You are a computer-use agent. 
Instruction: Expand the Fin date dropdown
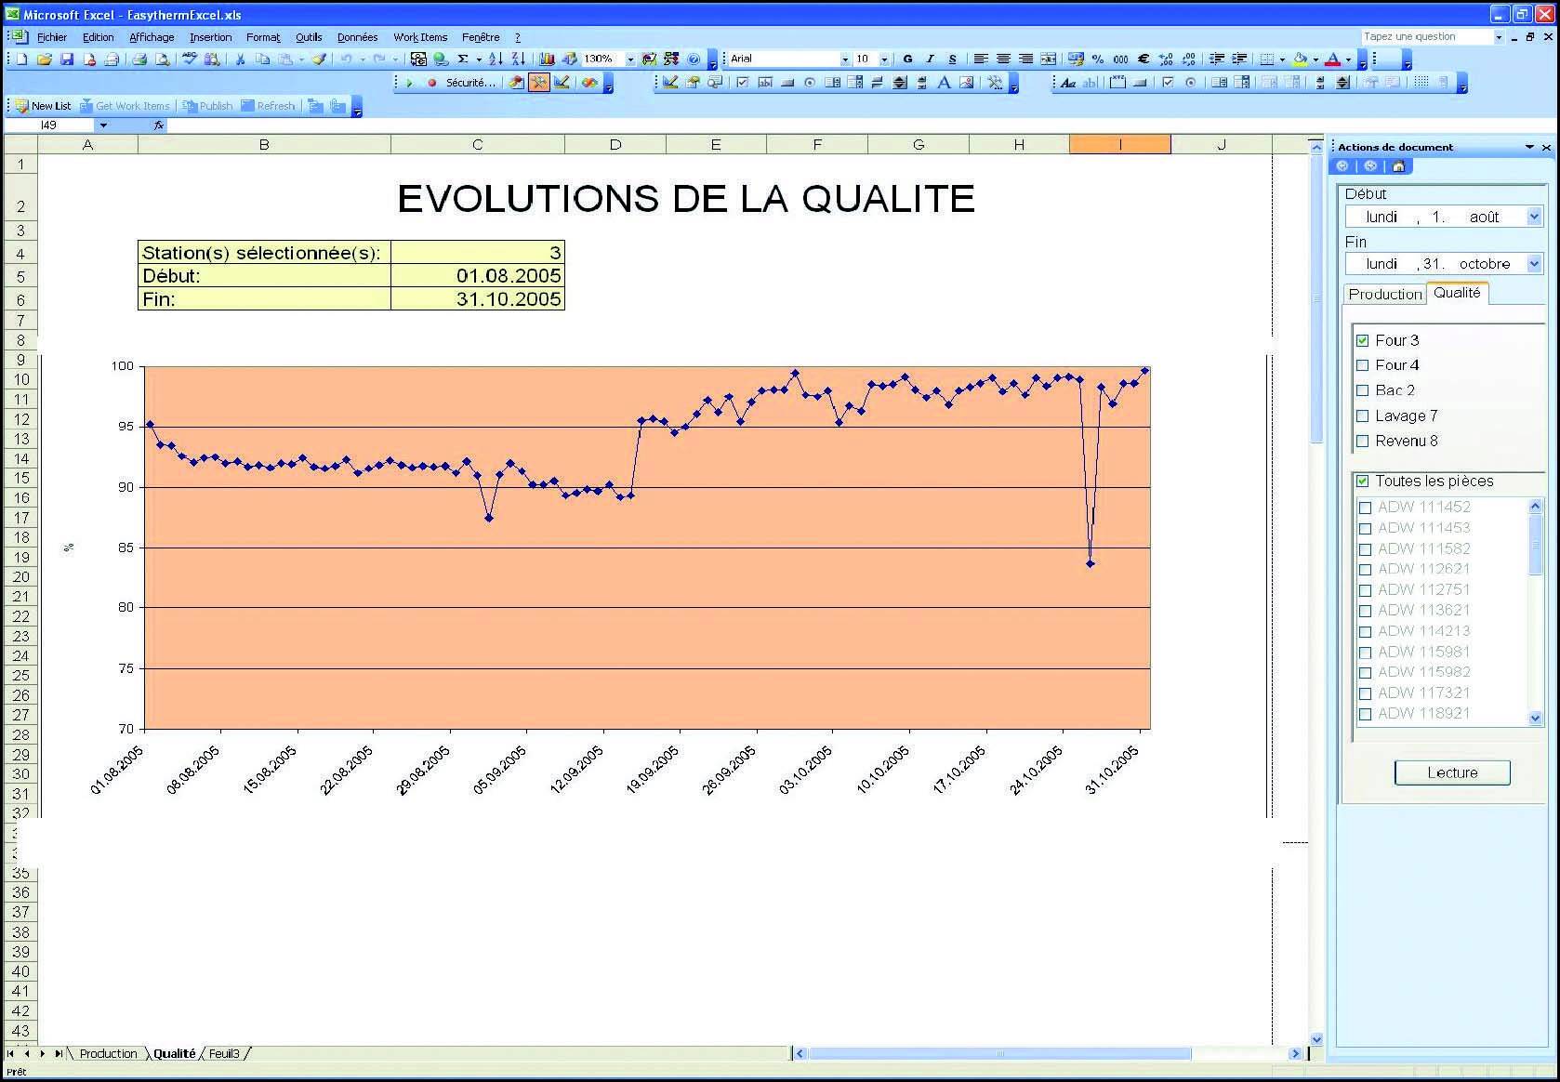(x=1534, y=264)
